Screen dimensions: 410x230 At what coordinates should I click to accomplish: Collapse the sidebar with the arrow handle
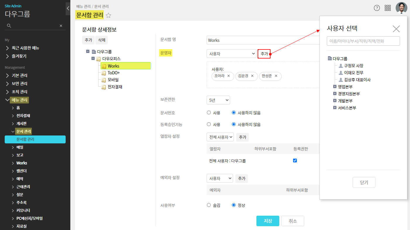click(68, 8)
